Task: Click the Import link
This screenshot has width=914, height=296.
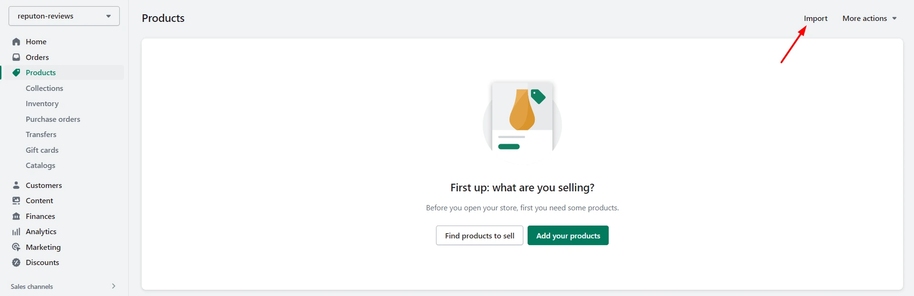Action: click(x=815, y=19)
